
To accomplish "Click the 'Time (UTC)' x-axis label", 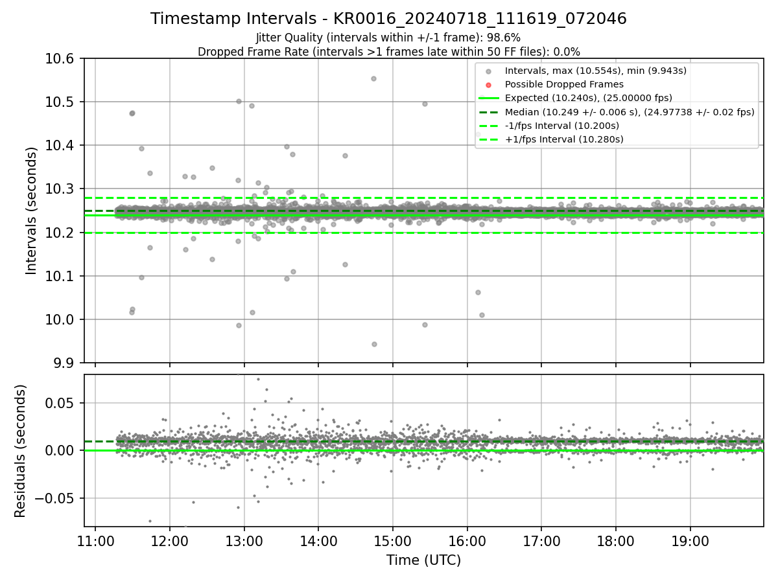I will pyautogui.click(x=423, y=560).
